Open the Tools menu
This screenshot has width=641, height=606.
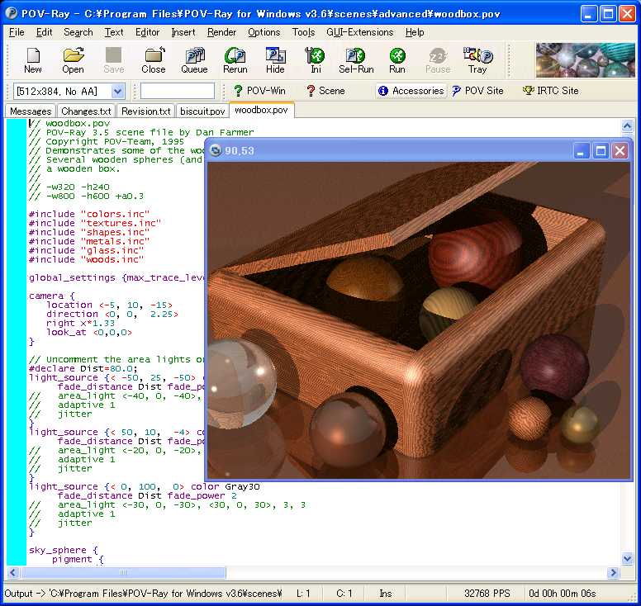coord(303,32)
